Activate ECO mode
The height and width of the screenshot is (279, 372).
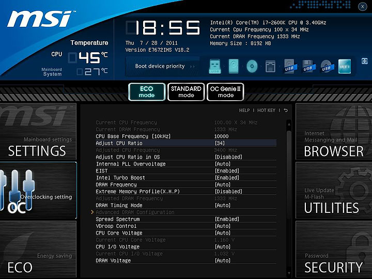[147, 92]
